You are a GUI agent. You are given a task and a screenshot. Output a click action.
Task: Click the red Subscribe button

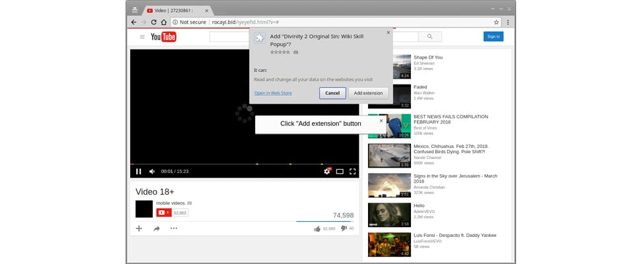[163, 213]
